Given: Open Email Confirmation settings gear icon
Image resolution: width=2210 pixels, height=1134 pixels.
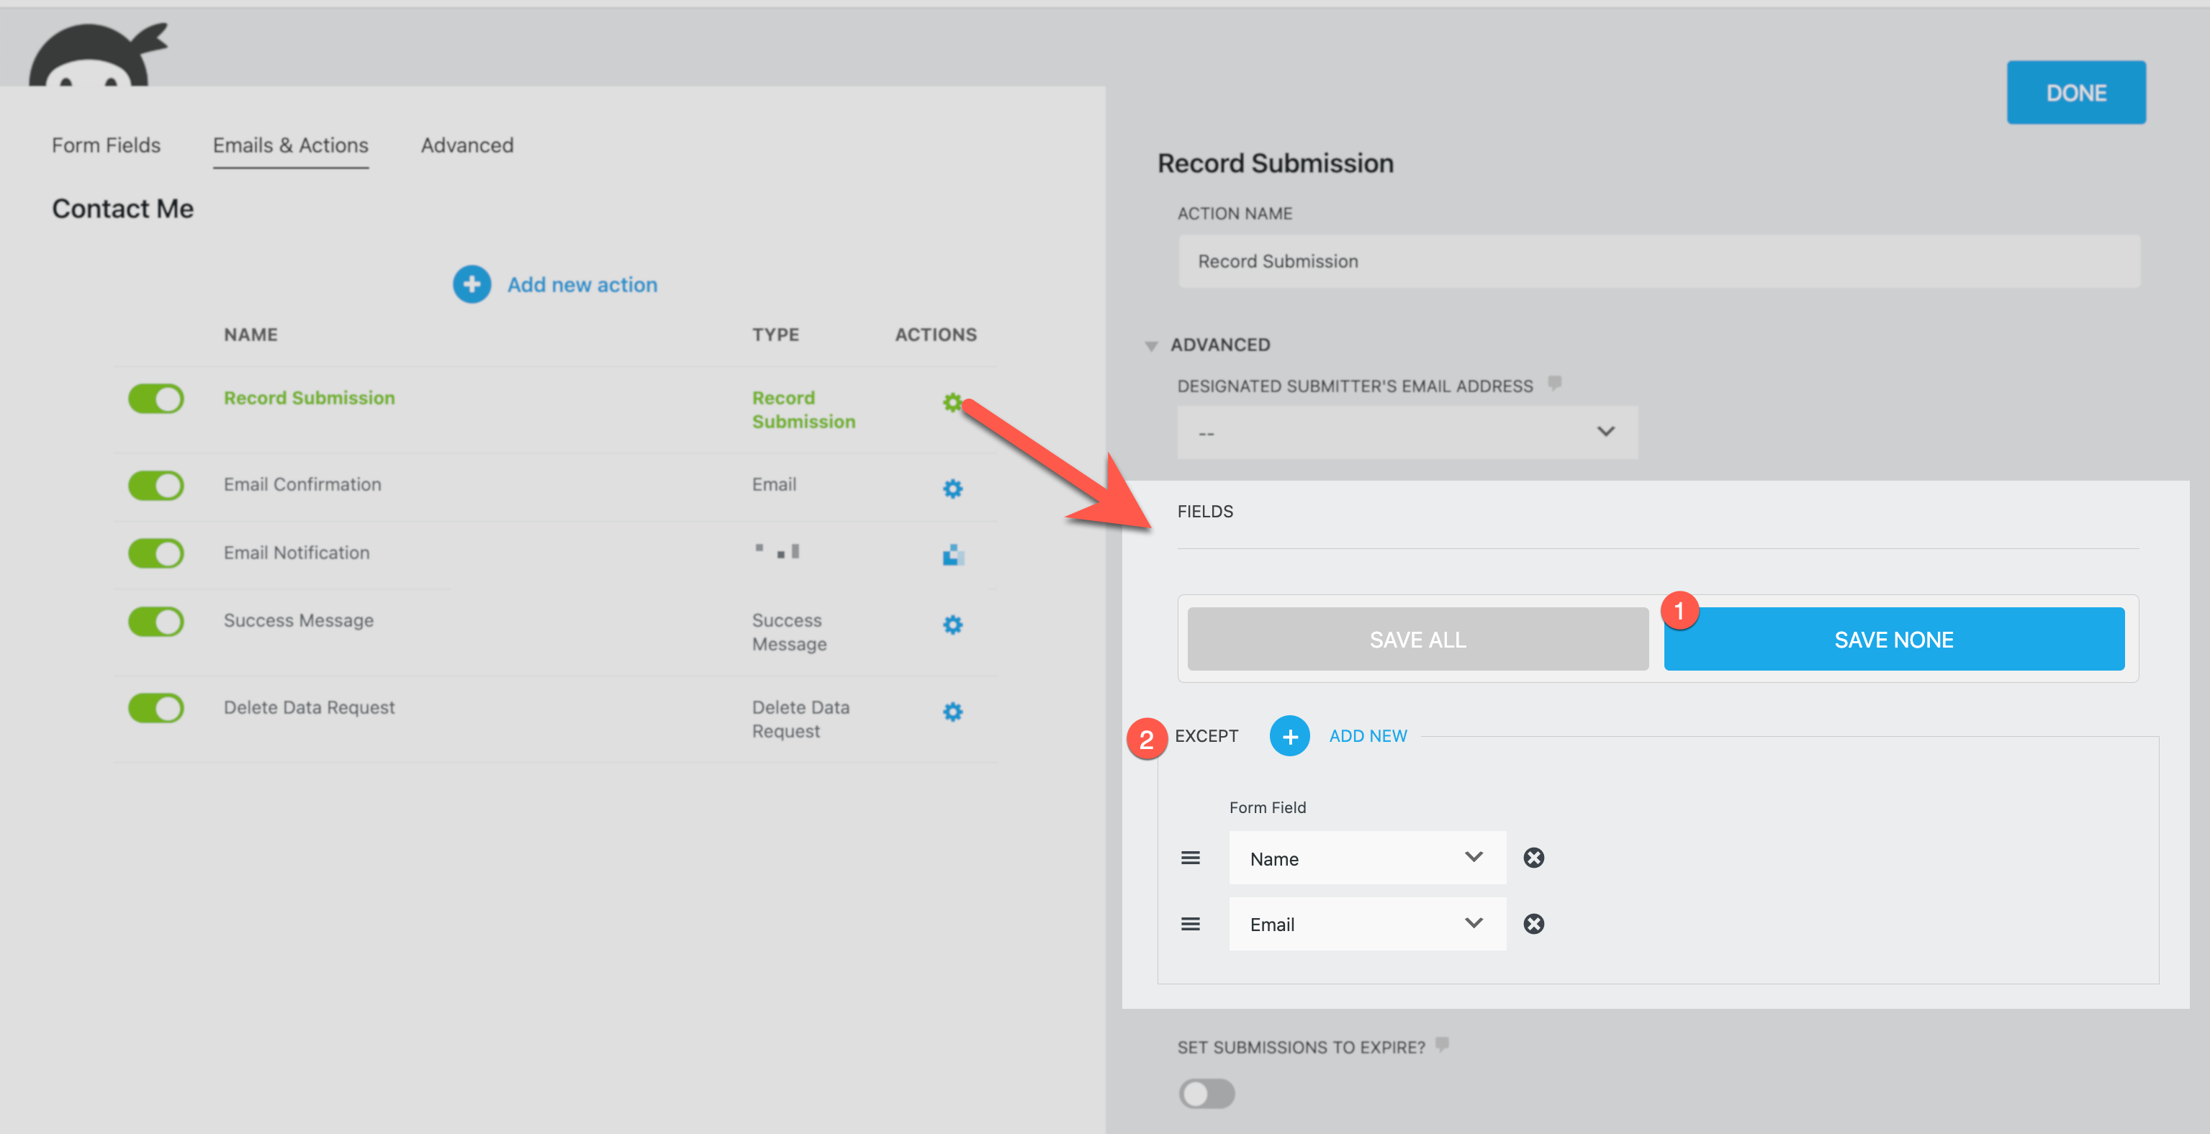Looking at the screenshot, I should click(952, 488).
